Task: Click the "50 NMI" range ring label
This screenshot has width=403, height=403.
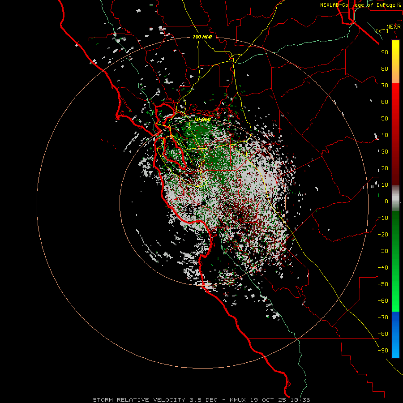Action: [202, 120]
